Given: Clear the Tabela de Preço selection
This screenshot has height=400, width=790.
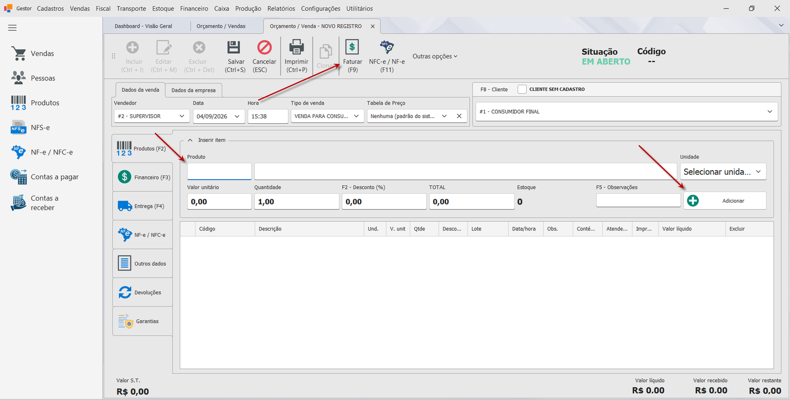Looking at the screenshot, I should click(x=459, y=116).
